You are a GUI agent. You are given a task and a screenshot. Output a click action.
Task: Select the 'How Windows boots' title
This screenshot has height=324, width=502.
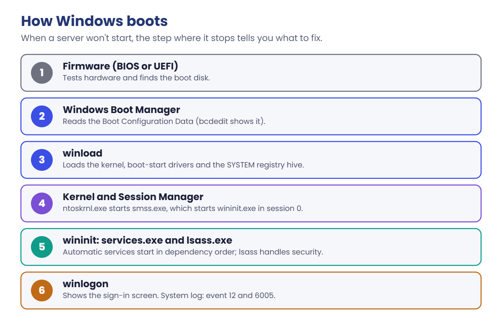[94, 21]
